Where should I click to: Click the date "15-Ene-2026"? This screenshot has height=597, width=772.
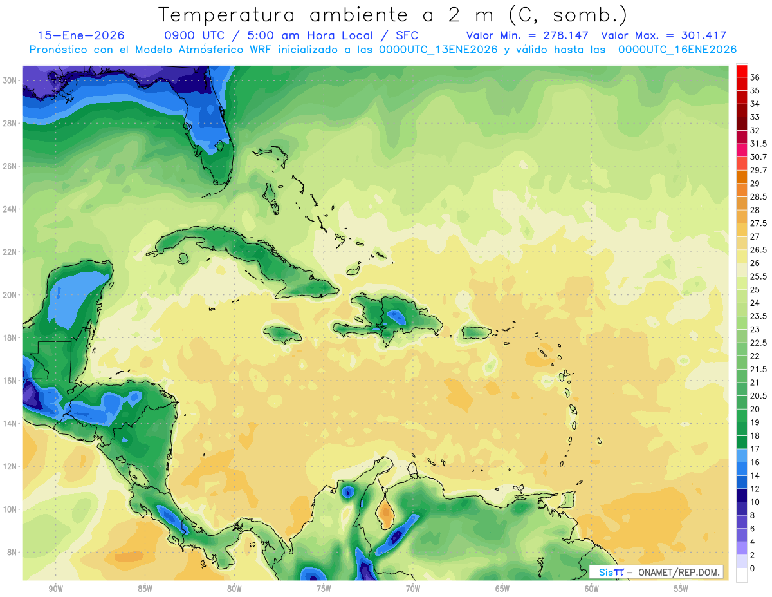point(81,35)
